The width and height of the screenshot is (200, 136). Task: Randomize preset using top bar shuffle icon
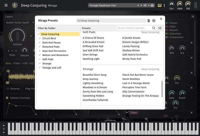[145, 5]
